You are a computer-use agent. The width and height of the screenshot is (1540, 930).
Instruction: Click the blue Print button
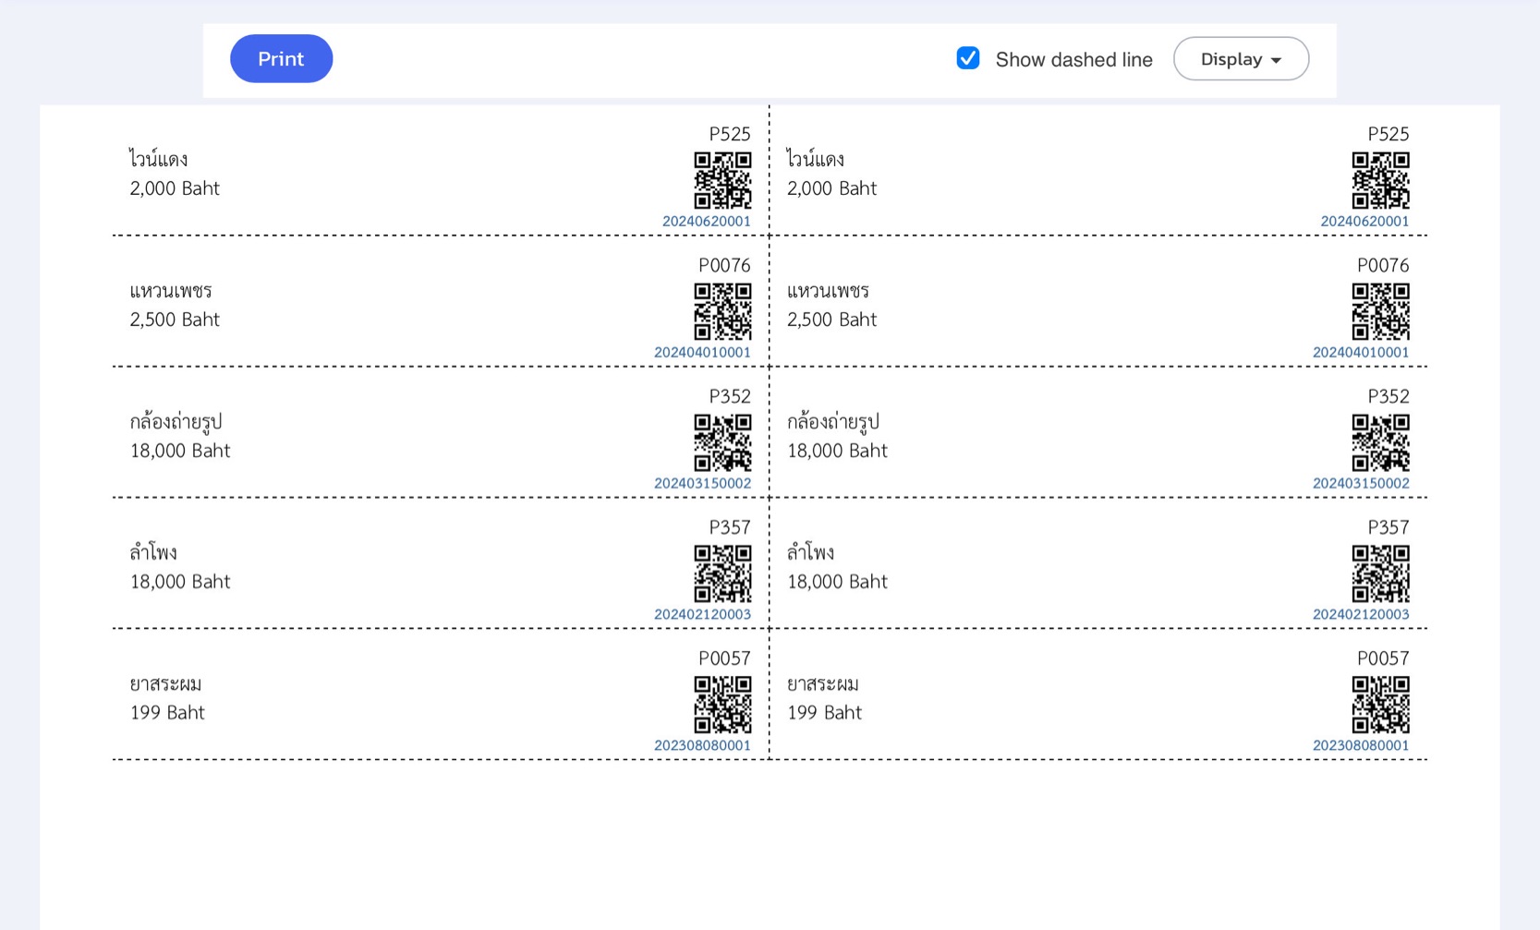281,58
